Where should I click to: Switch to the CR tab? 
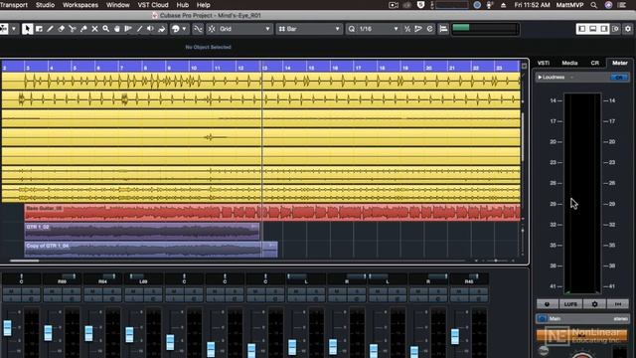click(x=594, y=63)
